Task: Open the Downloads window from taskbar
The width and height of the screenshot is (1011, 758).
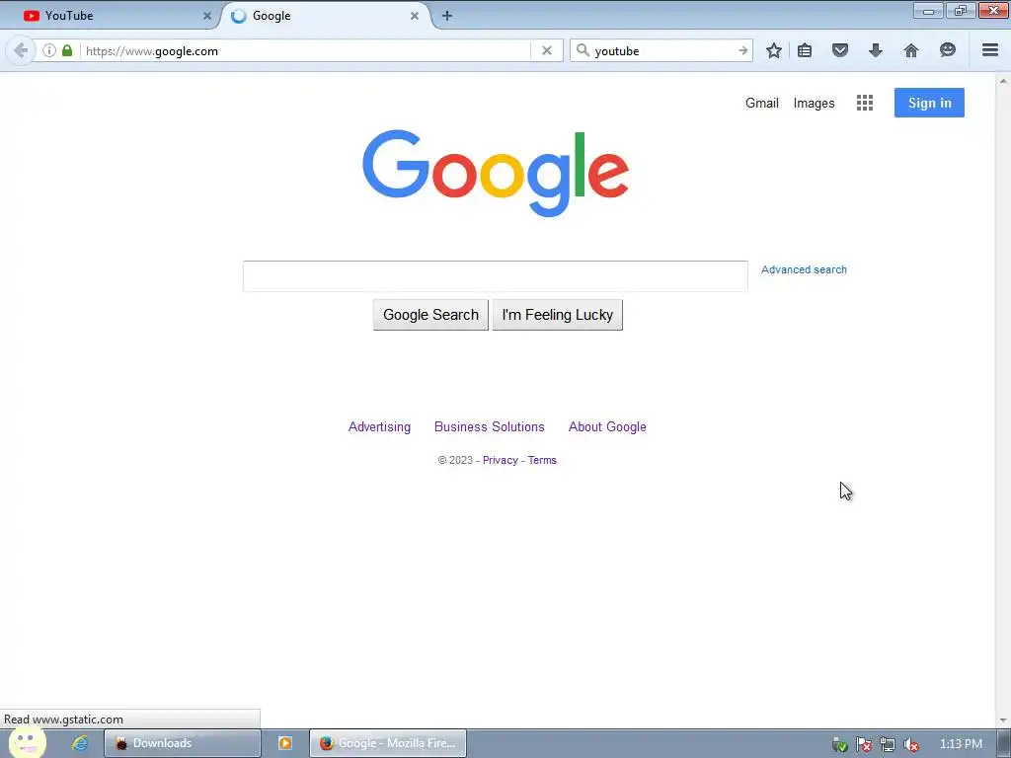Action: click(183, 743)
